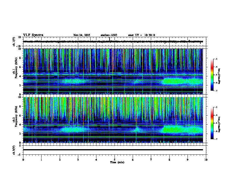Click the "-5" tick on ch.3(V) axis
Image resolution: width=232 pixels, height=179 pixels.
click(20, 155)
